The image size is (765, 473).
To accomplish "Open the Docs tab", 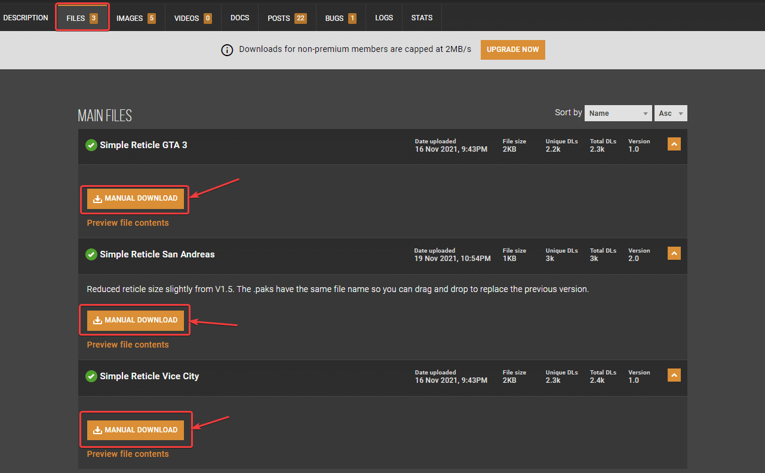I will (240, 18).
